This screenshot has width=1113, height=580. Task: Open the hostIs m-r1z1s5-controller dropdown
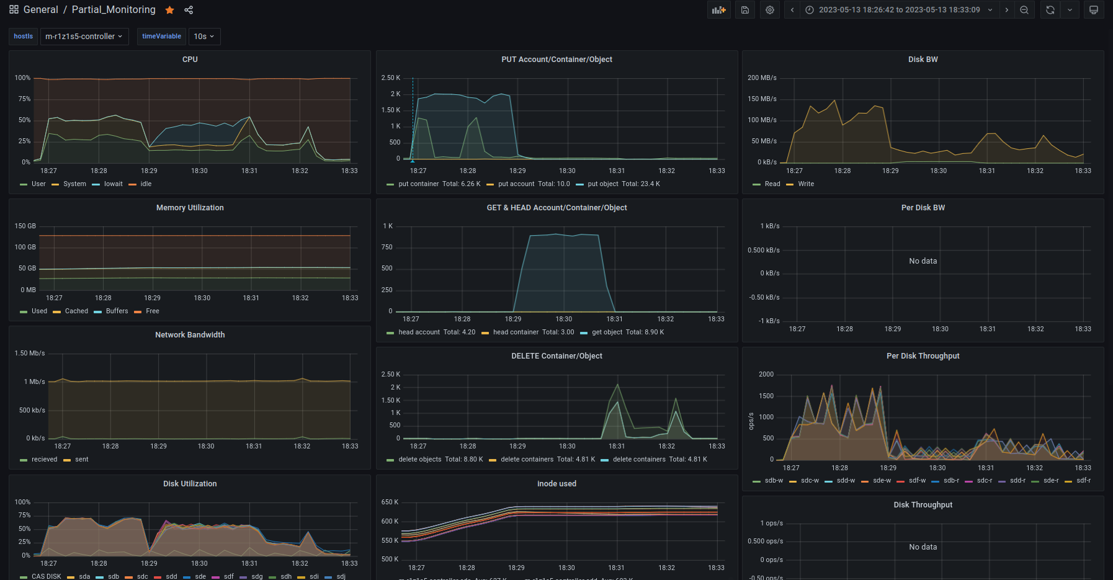(84, 37)
